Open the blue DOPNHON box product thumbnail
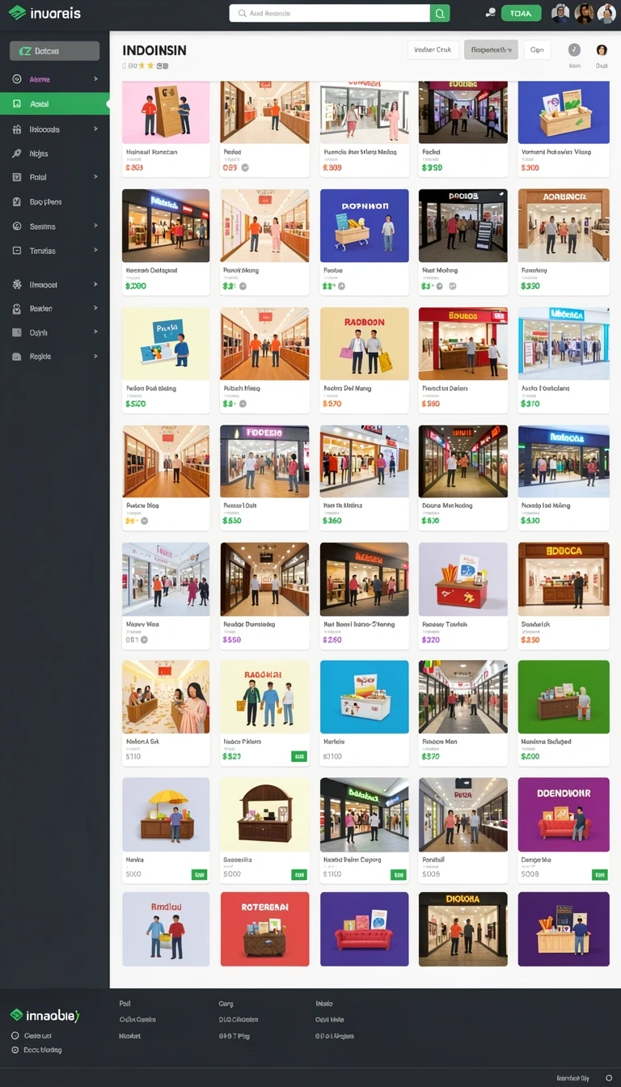The height and width of the screenshot is (1087, 621). tap(364, 226)
